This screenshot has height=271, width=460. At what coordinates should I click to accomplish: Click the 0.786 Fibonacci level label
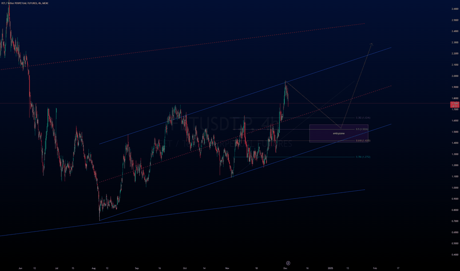tap(363, 157)
